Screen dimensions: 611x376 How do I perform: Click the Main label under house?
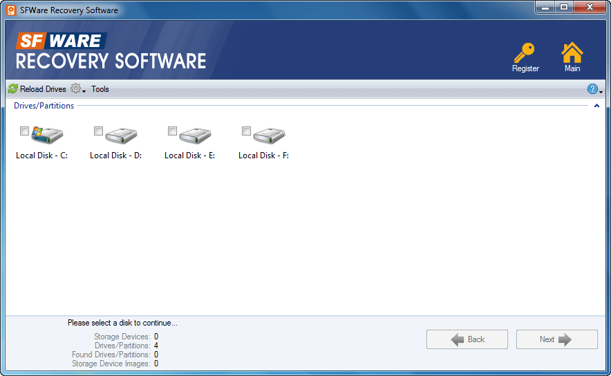572,68
